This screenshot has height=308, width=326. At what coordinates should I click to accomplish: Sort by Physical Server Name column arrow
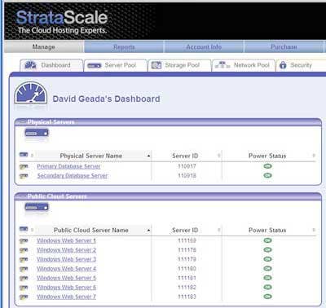click(x=148, y=156)
